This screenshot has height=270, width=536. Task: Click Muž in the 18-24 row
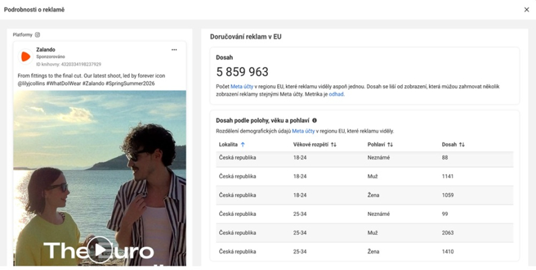[373, 176]
